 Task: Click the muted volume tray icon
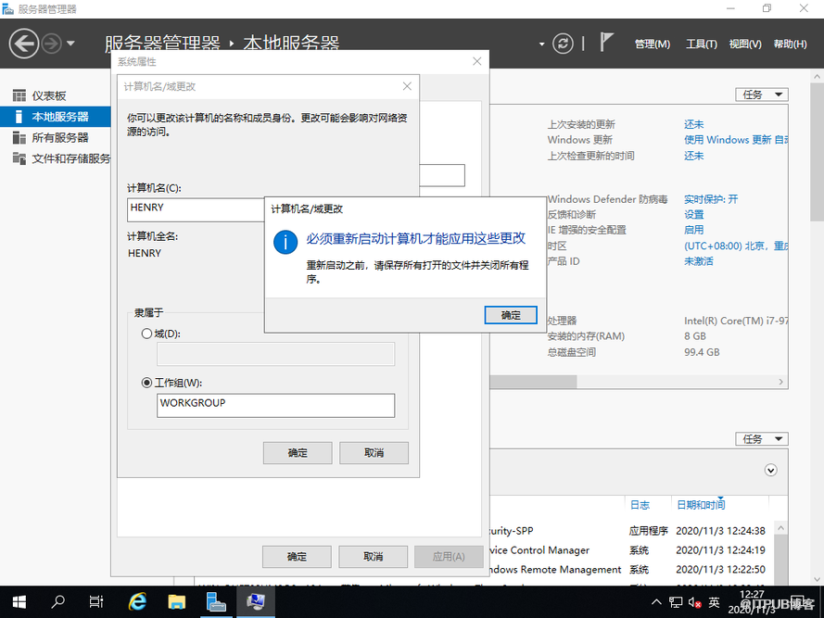point(695,602)
